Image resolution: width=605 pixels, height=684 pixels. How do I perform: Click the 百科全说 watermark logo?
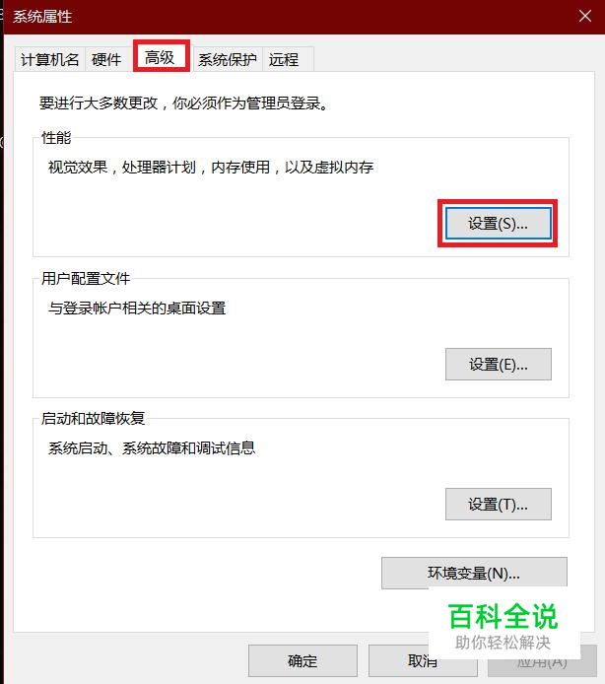pos(504,626)
